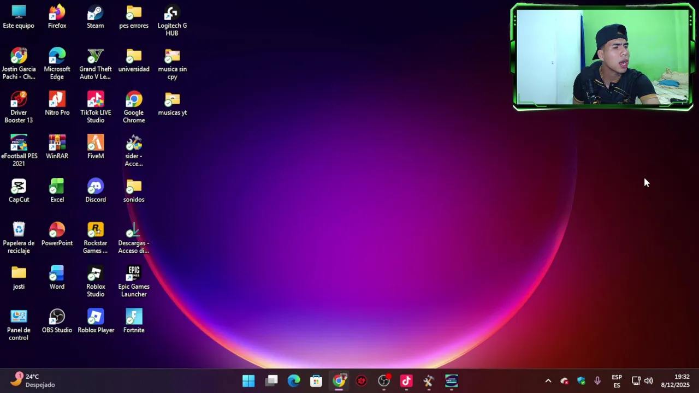Viewport: 699px width, 393px height.
Task: Select the TikTok LIVE Studio desktop shortcut
Action: pos(95,108)
